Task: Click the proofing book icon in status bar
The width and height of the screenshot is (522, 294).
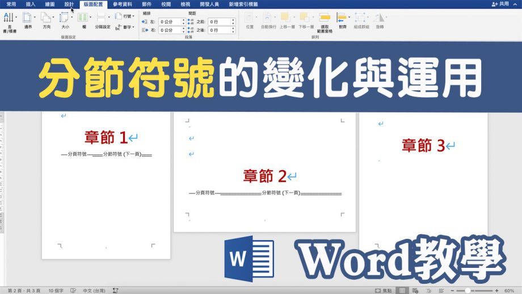Action: (x=73, y=291)
